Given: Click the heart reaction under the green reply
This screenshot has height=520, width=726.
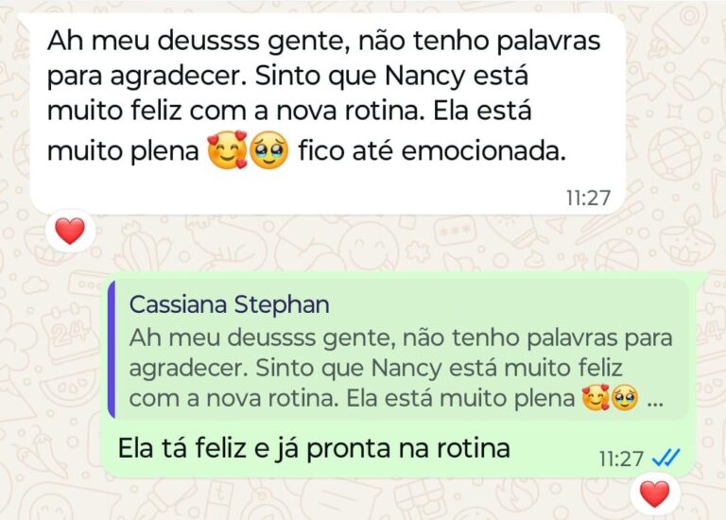Looking at the screenshot, I should point(655,494).
